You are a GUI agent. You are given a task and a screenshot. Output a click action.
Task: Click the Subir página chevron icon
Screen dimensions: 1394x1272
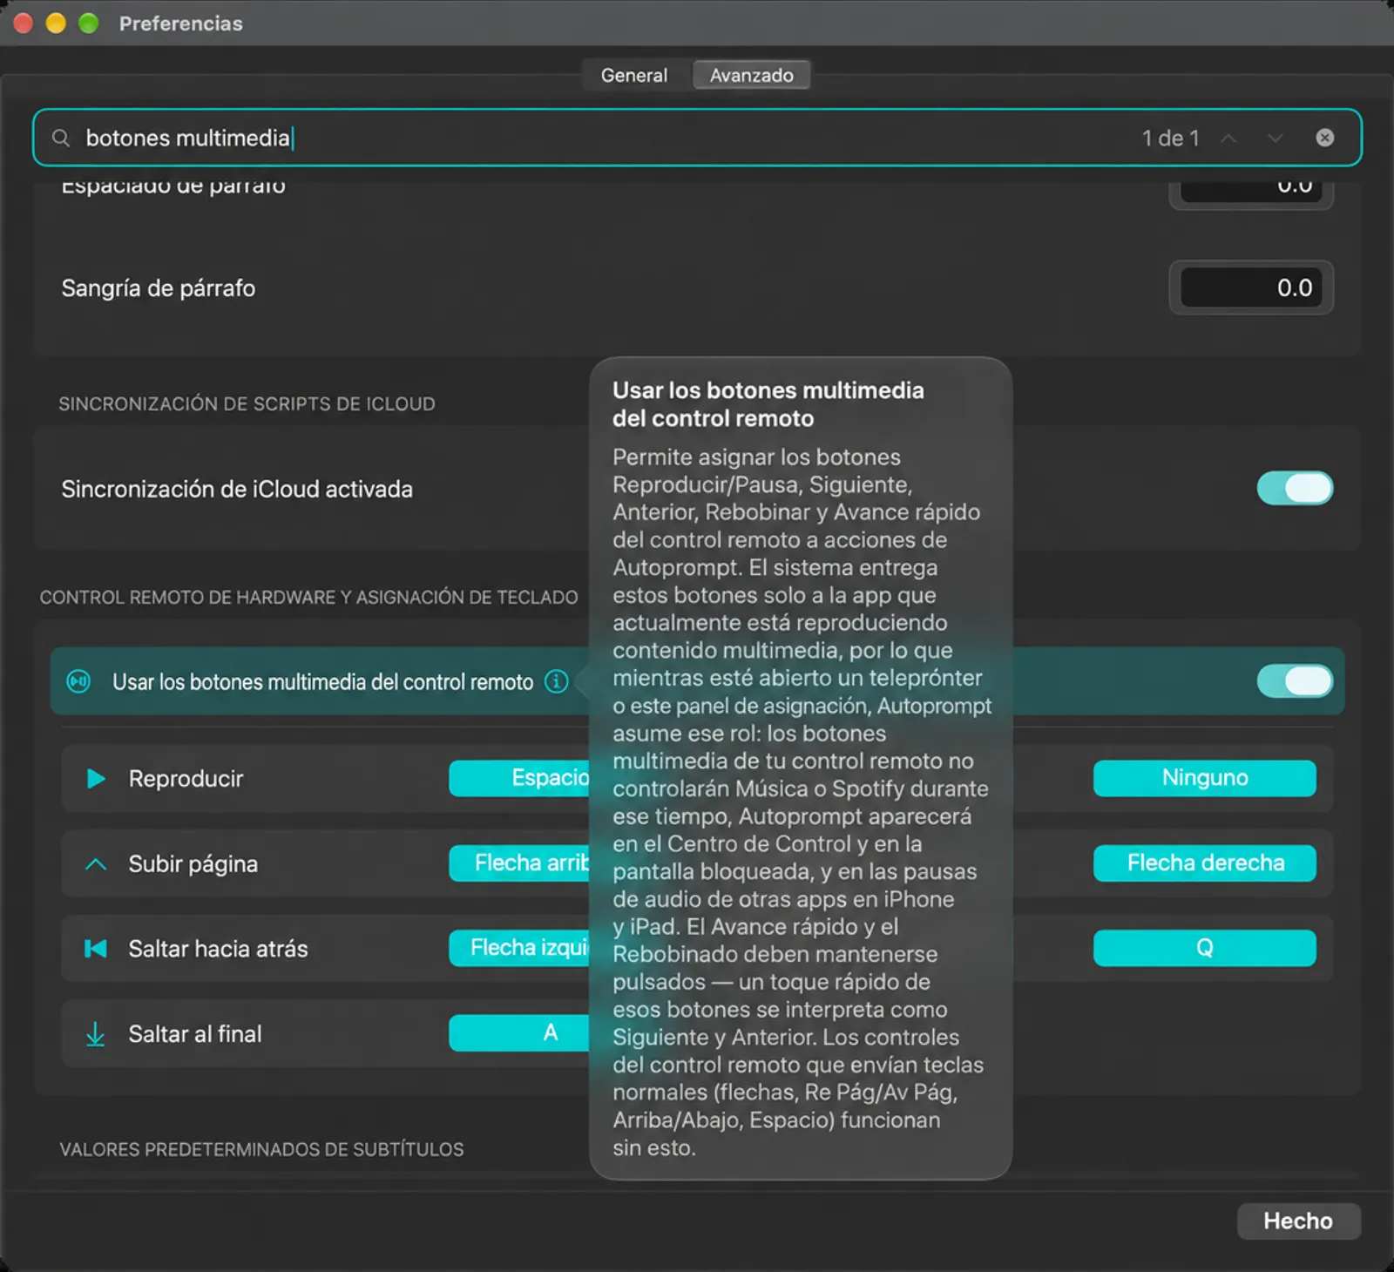(96, 863)
